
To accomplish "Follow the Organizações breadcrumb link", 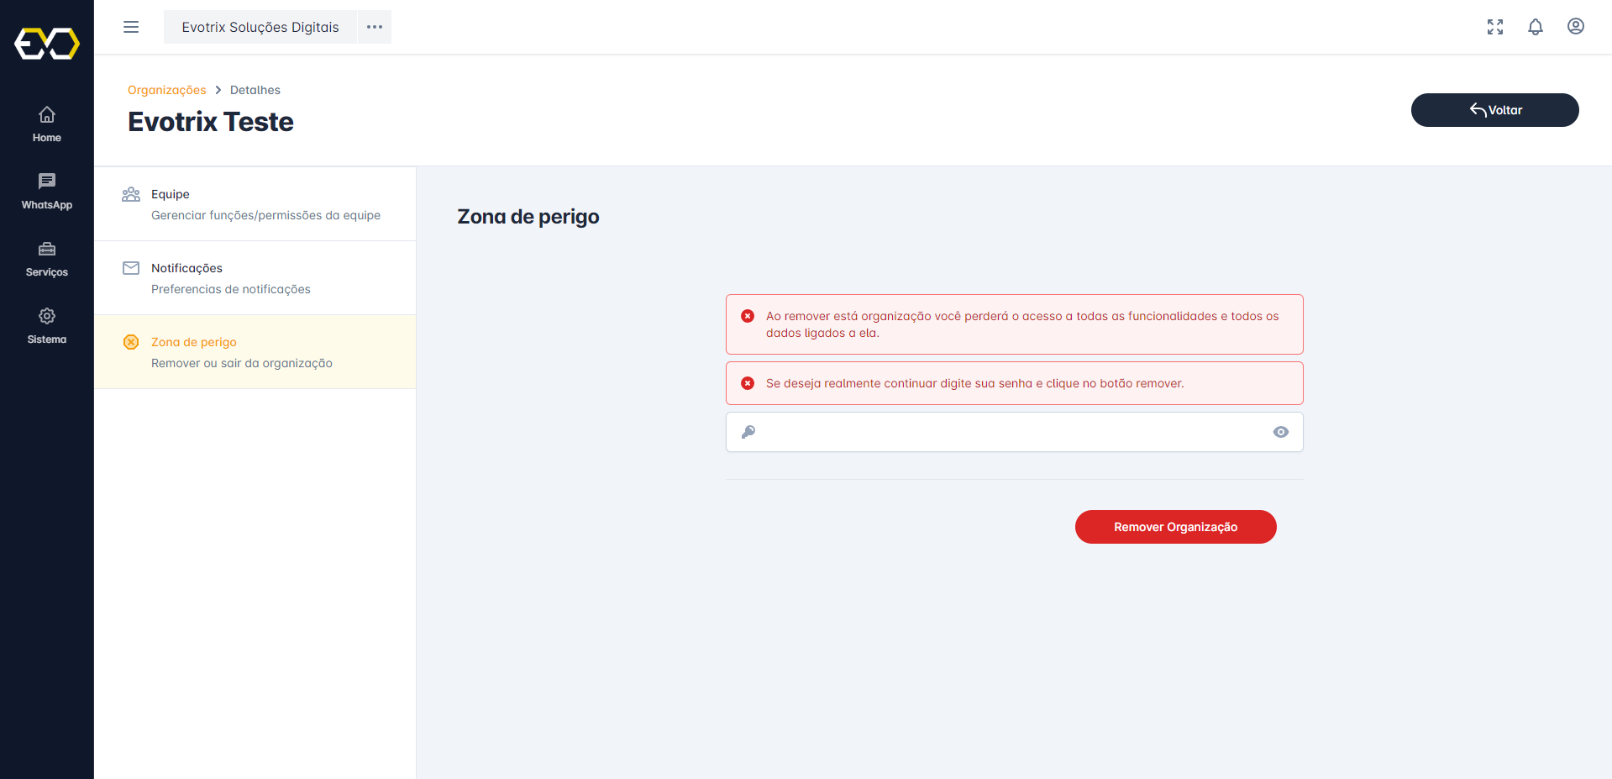I will tap(166, 90).
